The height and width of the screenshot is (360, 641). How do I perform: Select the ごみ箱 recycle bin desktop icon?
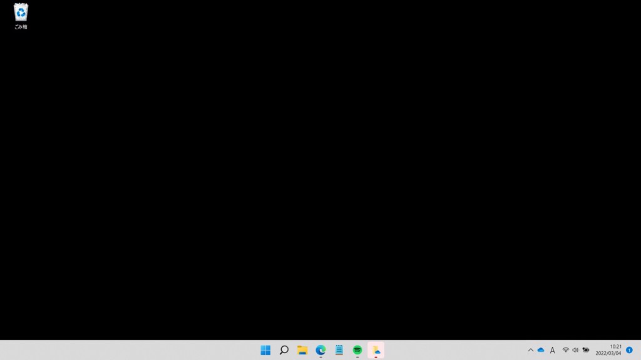pos(21,12)
